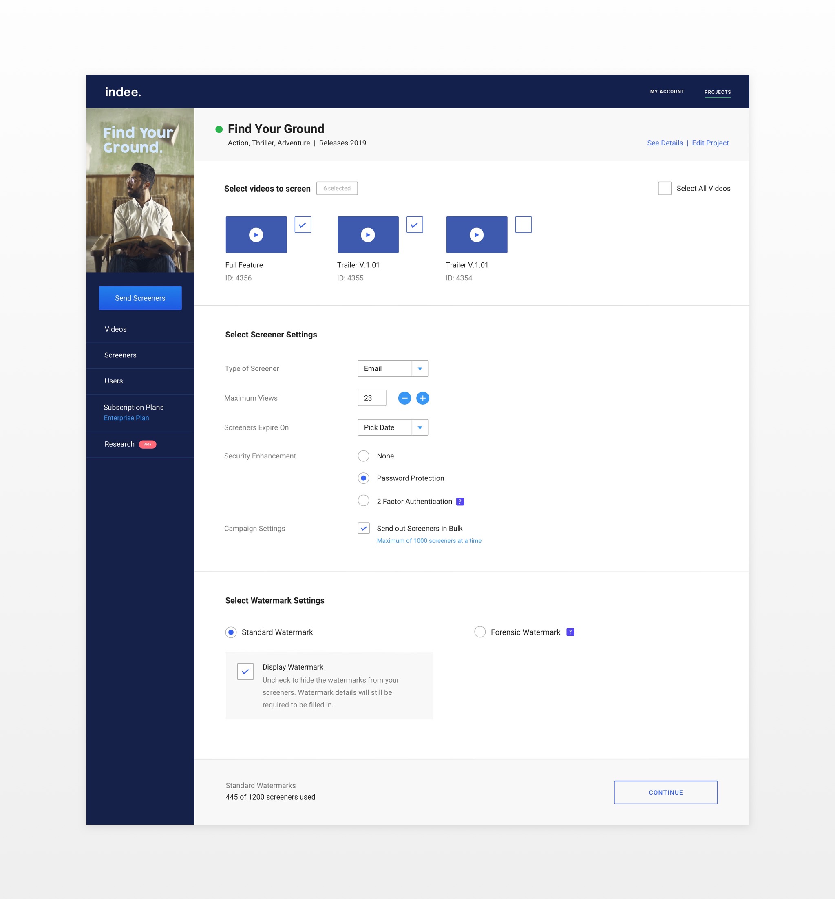Select 2 Factor Authentication radio button
835x899 pixels.
363,500
